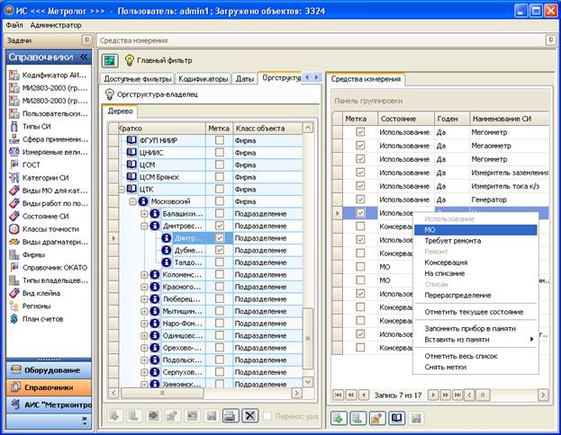The height and width of the screenshot is (435, 561).
Task: Open the ГОСТ reference item icon
Action: click(14, 164)
